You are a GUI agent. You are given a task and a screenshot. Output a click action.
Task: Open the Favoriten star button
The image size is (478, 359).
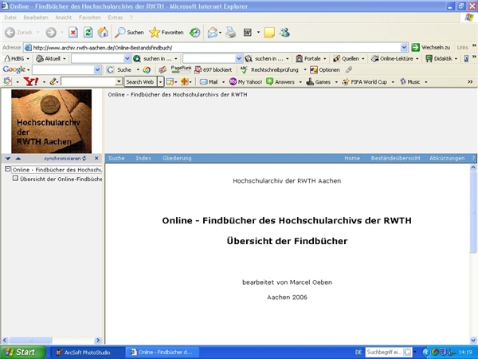pos(167,33)
